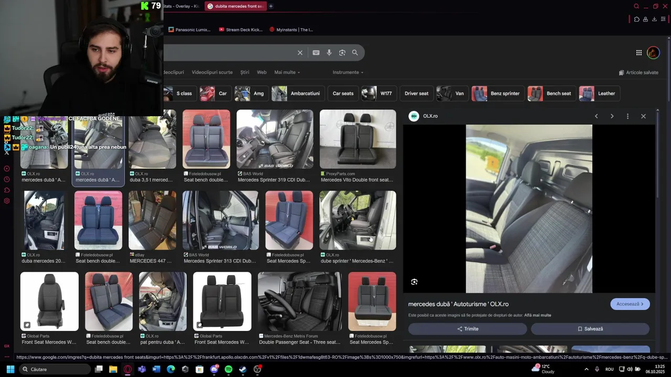Image resolution: width=671 pixels, height=377 pixels.
Task: Open the Opera snapshot/account icon in toolbar
Action: [x=645, y=19]
